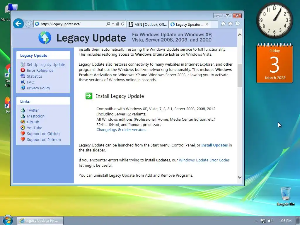
Task: Open Windows Update Error Codes link
Action: coord(204,160)
